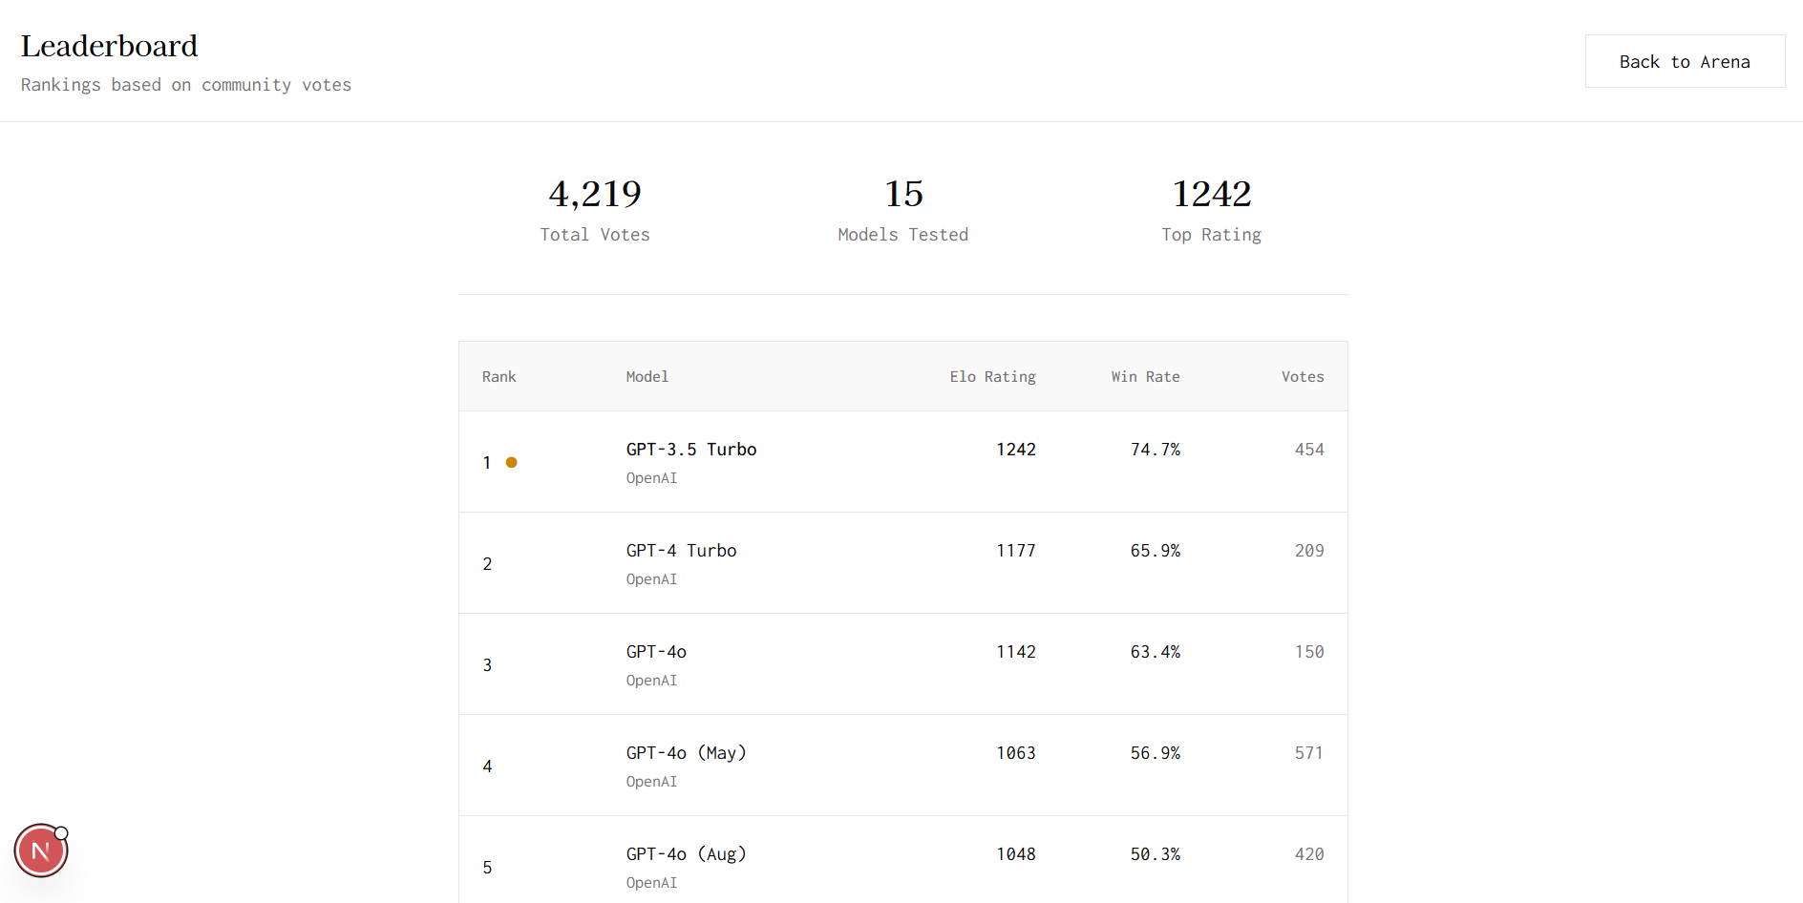
Task: Click the 74.7% win rate value
Action: pyautogui.click(x=1156, y=450)
